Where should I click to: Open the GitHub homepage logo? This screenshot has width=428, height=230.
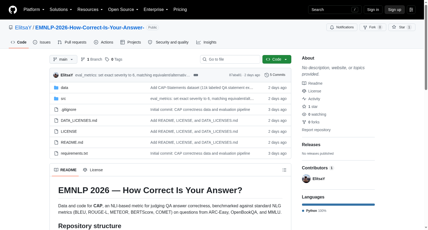pos(13,10)
